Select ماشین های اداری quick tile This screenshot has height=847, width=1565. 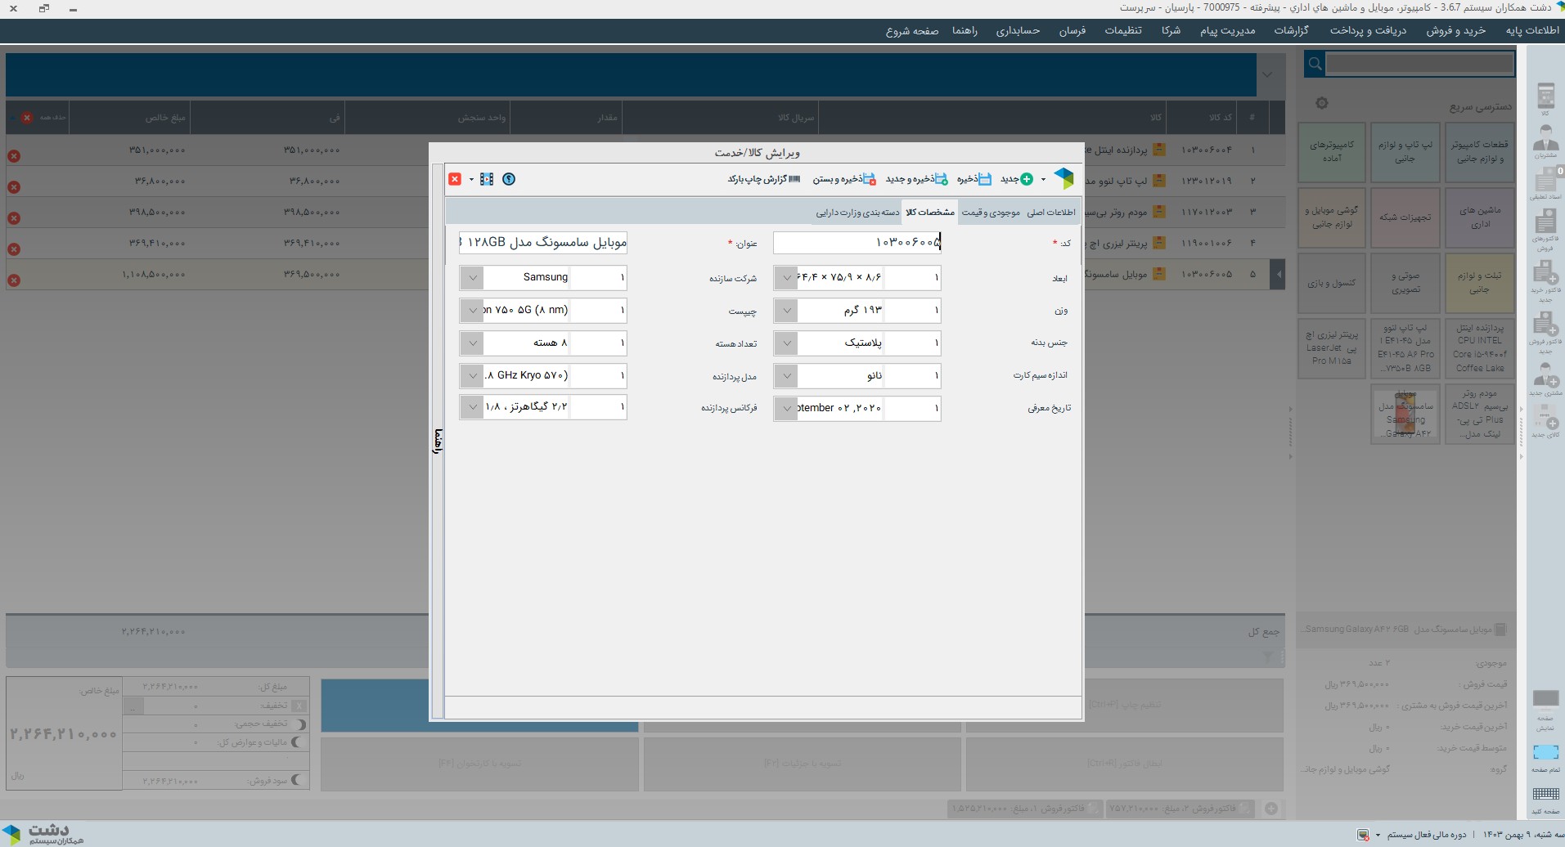[1479, 217]
